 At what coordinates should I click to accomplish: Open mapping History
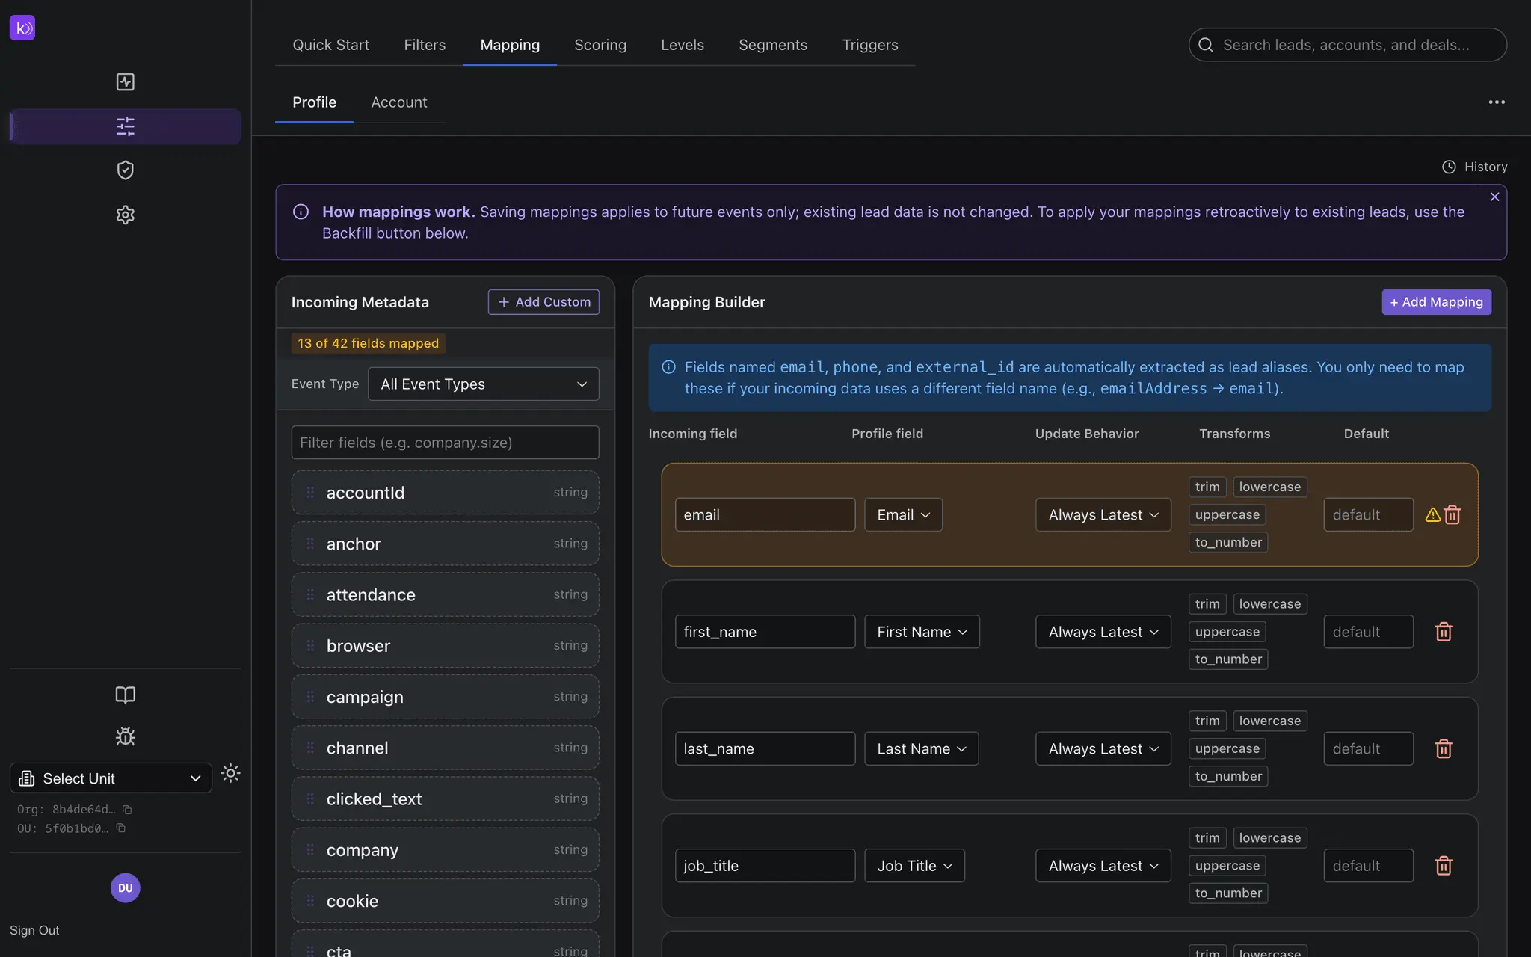coord(1474,167)
